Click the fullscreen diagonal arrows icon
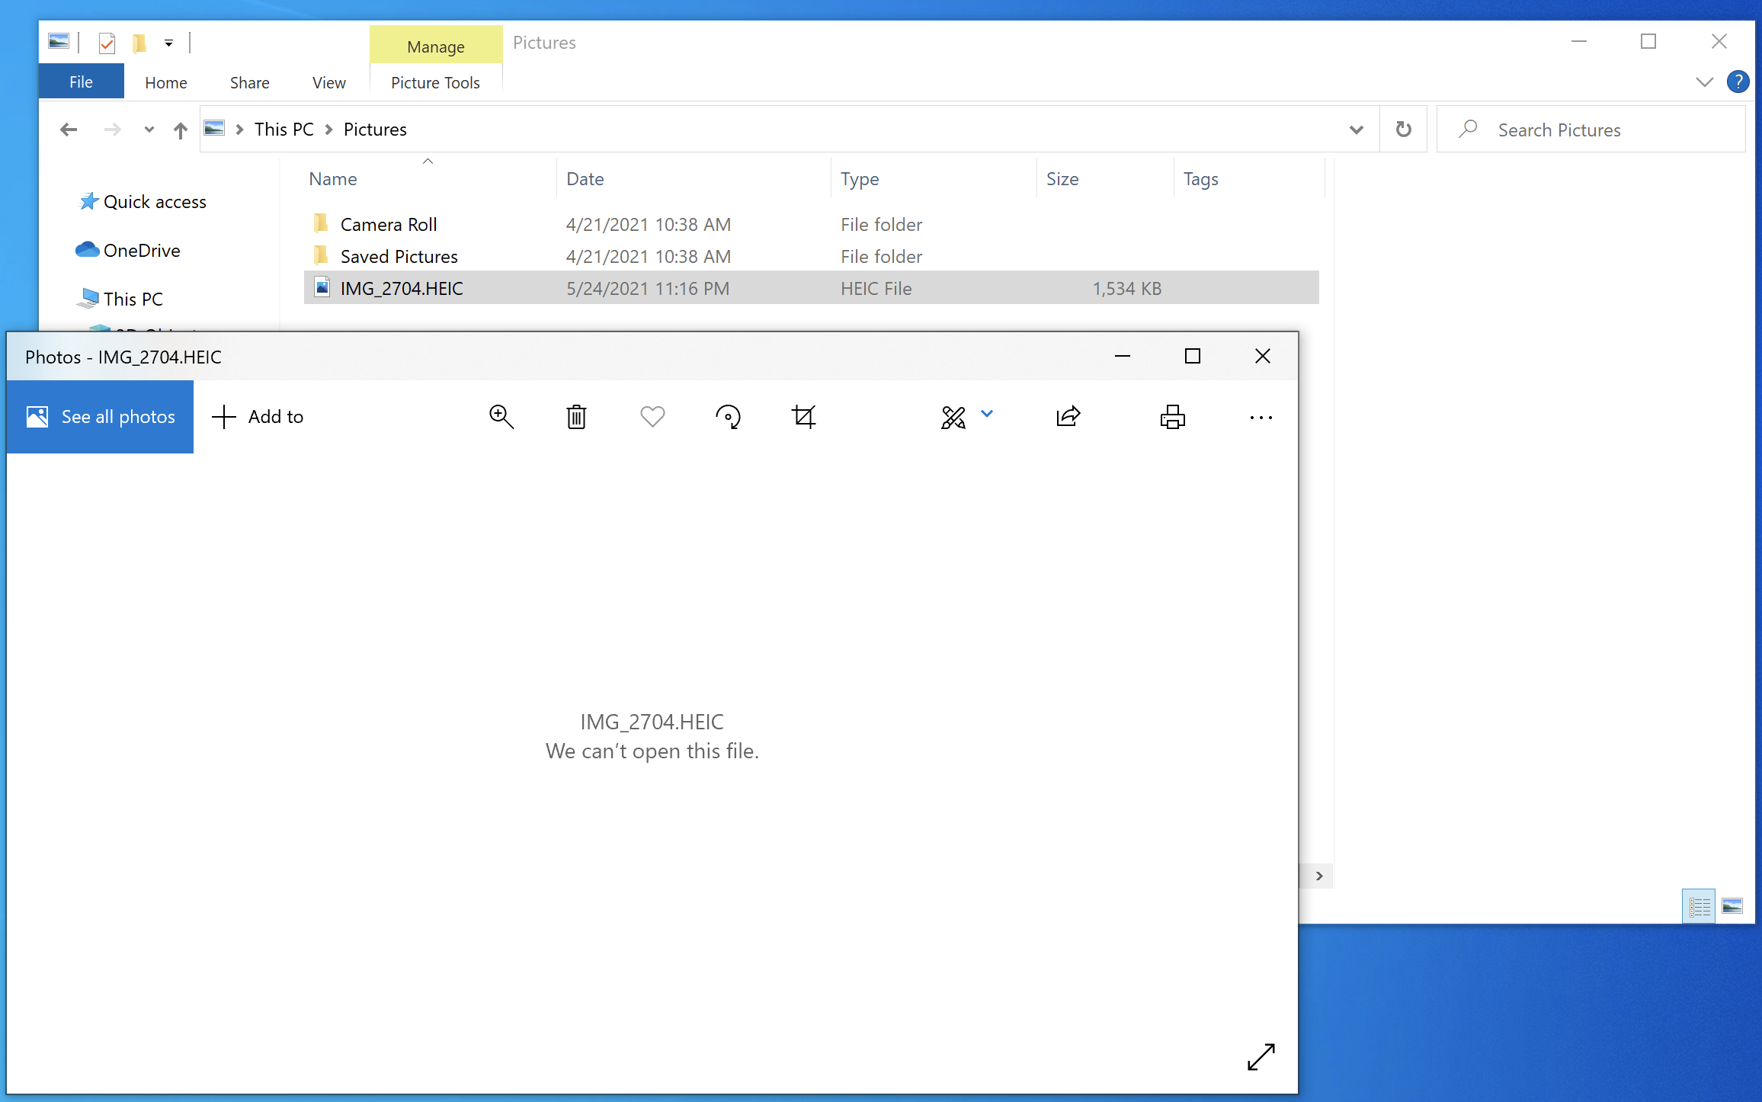 pos(1261,1056)
